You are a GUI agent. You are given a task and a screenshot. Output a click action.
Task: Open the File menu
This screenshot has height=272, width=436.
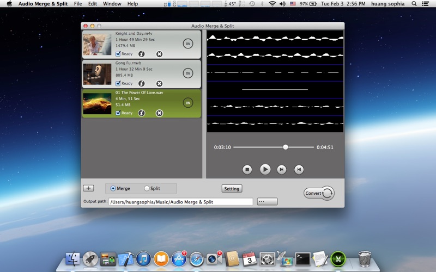click(x=78, y=4)
